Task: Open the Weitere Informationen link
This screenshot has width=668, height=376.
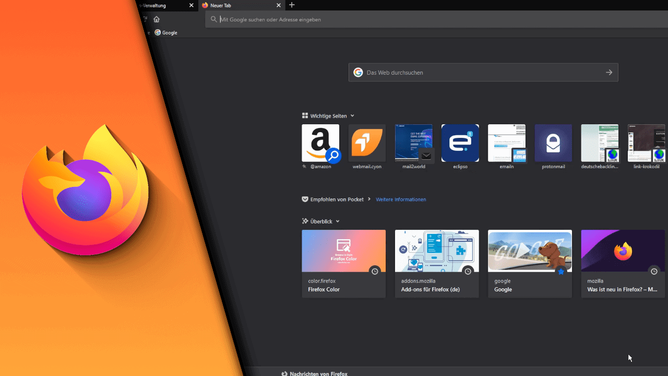Action: tap(401, 199)
